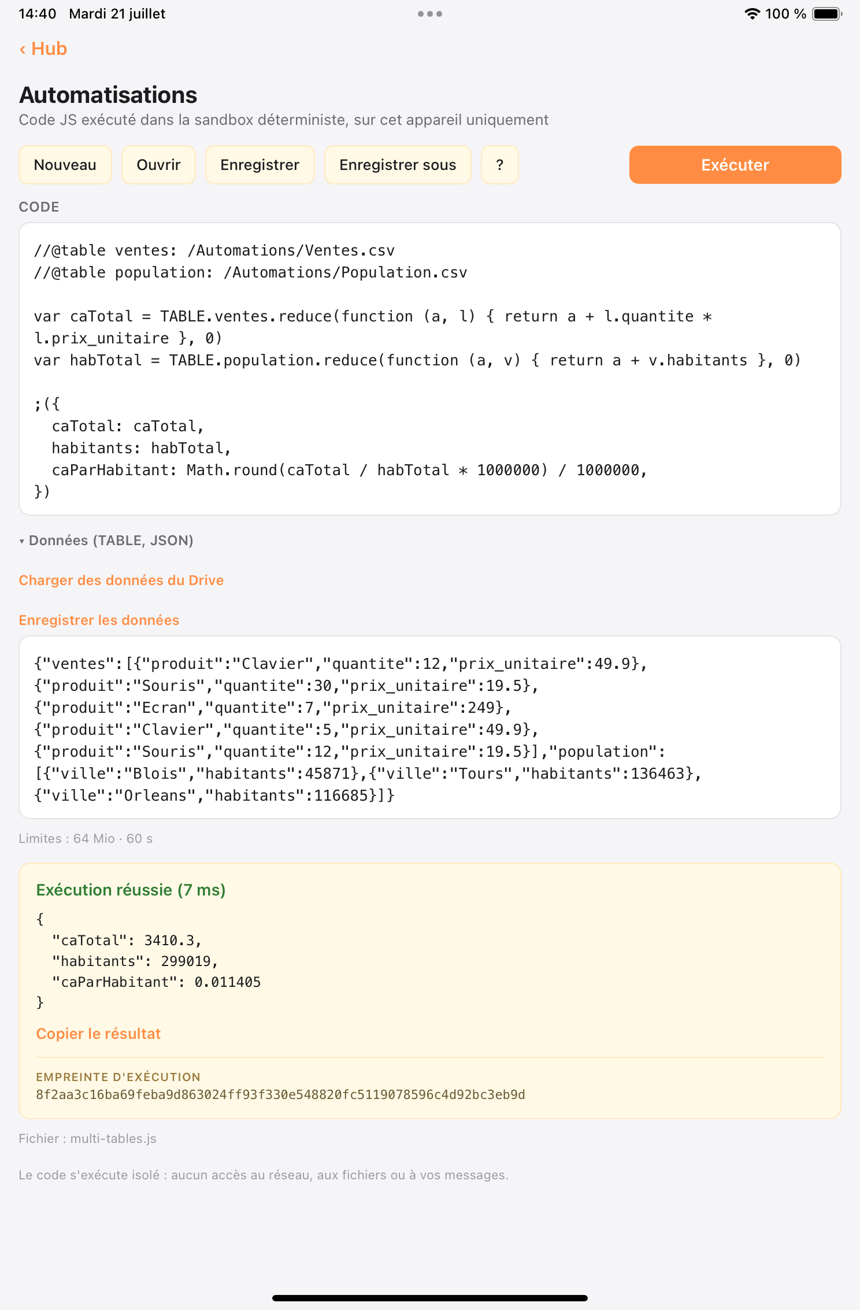Run the code with Exécuter
The height and width of the screenshot is (1310, 860).
point(735,165)
